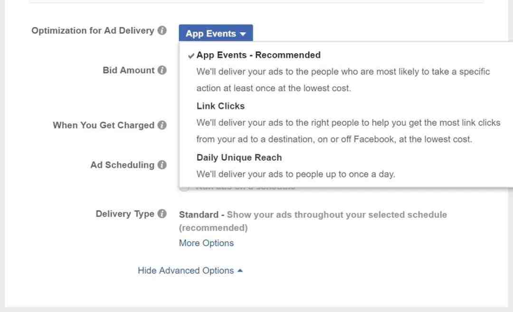Choose App Events - Recommended option
The width and height of the screenshot is (513, 312).
pyautogui.click(x=258, y=55)
